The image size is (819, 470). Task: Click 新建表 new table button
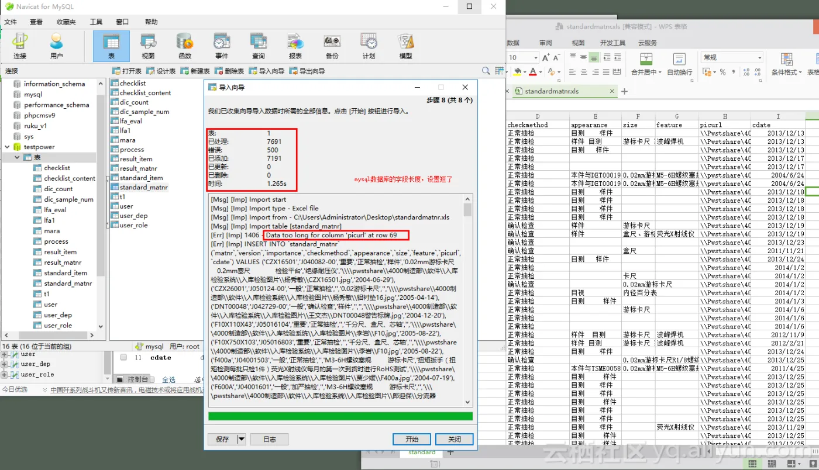(195, 71)
